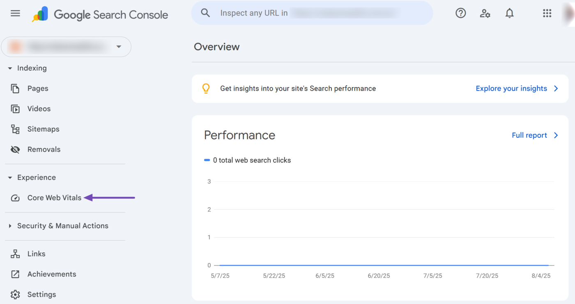Viewport: 575px width, 304px height.
Task: Click the Core Web Vitals gauge icon
Action: (15, 198)
